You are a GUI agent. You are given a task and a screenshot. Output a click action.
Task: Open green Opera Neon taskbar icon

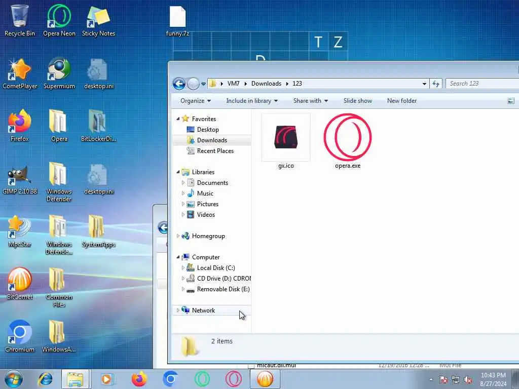202,379
